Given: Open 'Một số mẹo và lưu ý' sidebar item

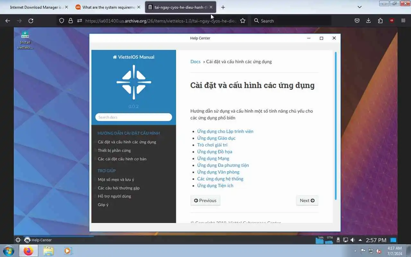Looking at the screenshot, I should point(116,179).
